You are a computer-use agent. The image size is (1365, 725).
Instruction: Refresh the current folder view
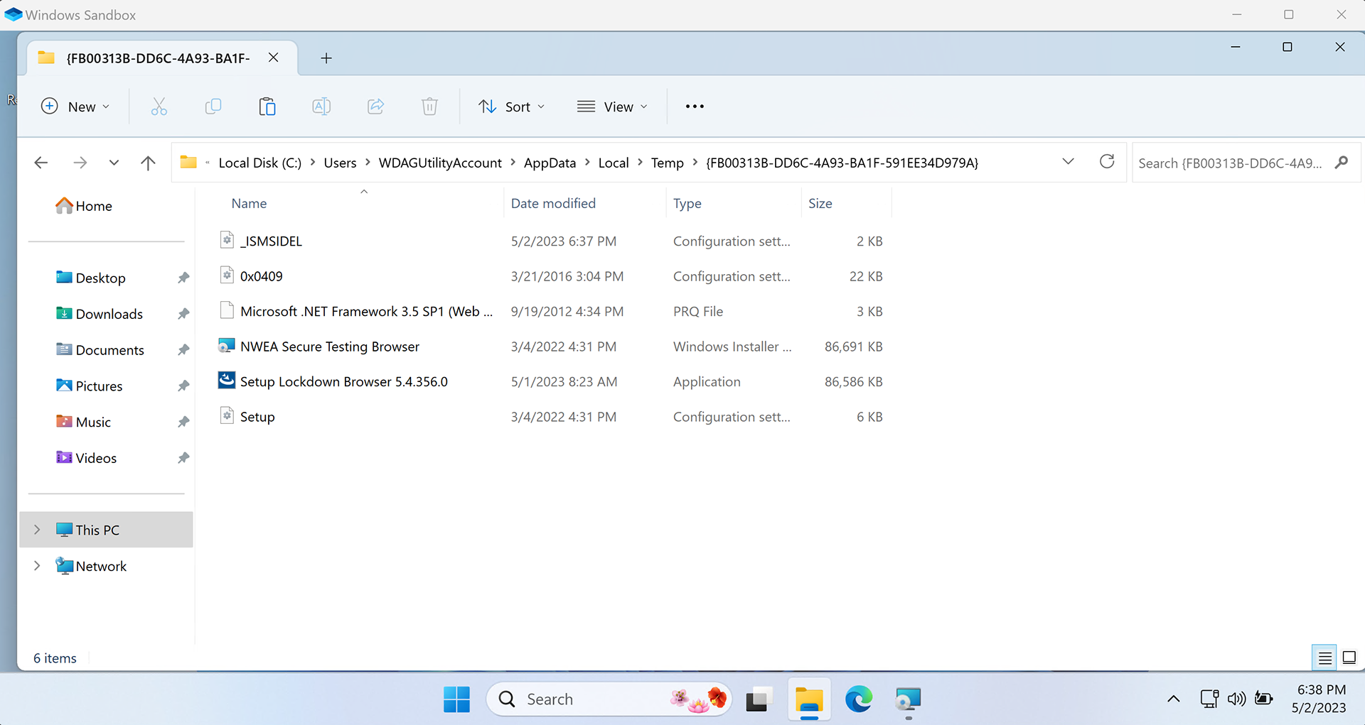1107,162
